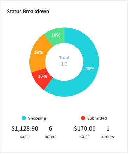Click the 6 orders count for Shopping
The height and width of the screenshot is (154, 128).
coord(50,128)
